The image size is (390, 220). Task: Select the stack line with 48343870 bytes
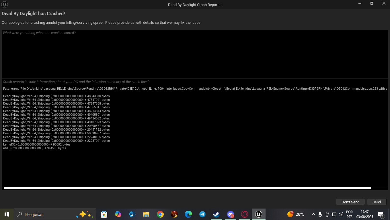coord(56,96)
